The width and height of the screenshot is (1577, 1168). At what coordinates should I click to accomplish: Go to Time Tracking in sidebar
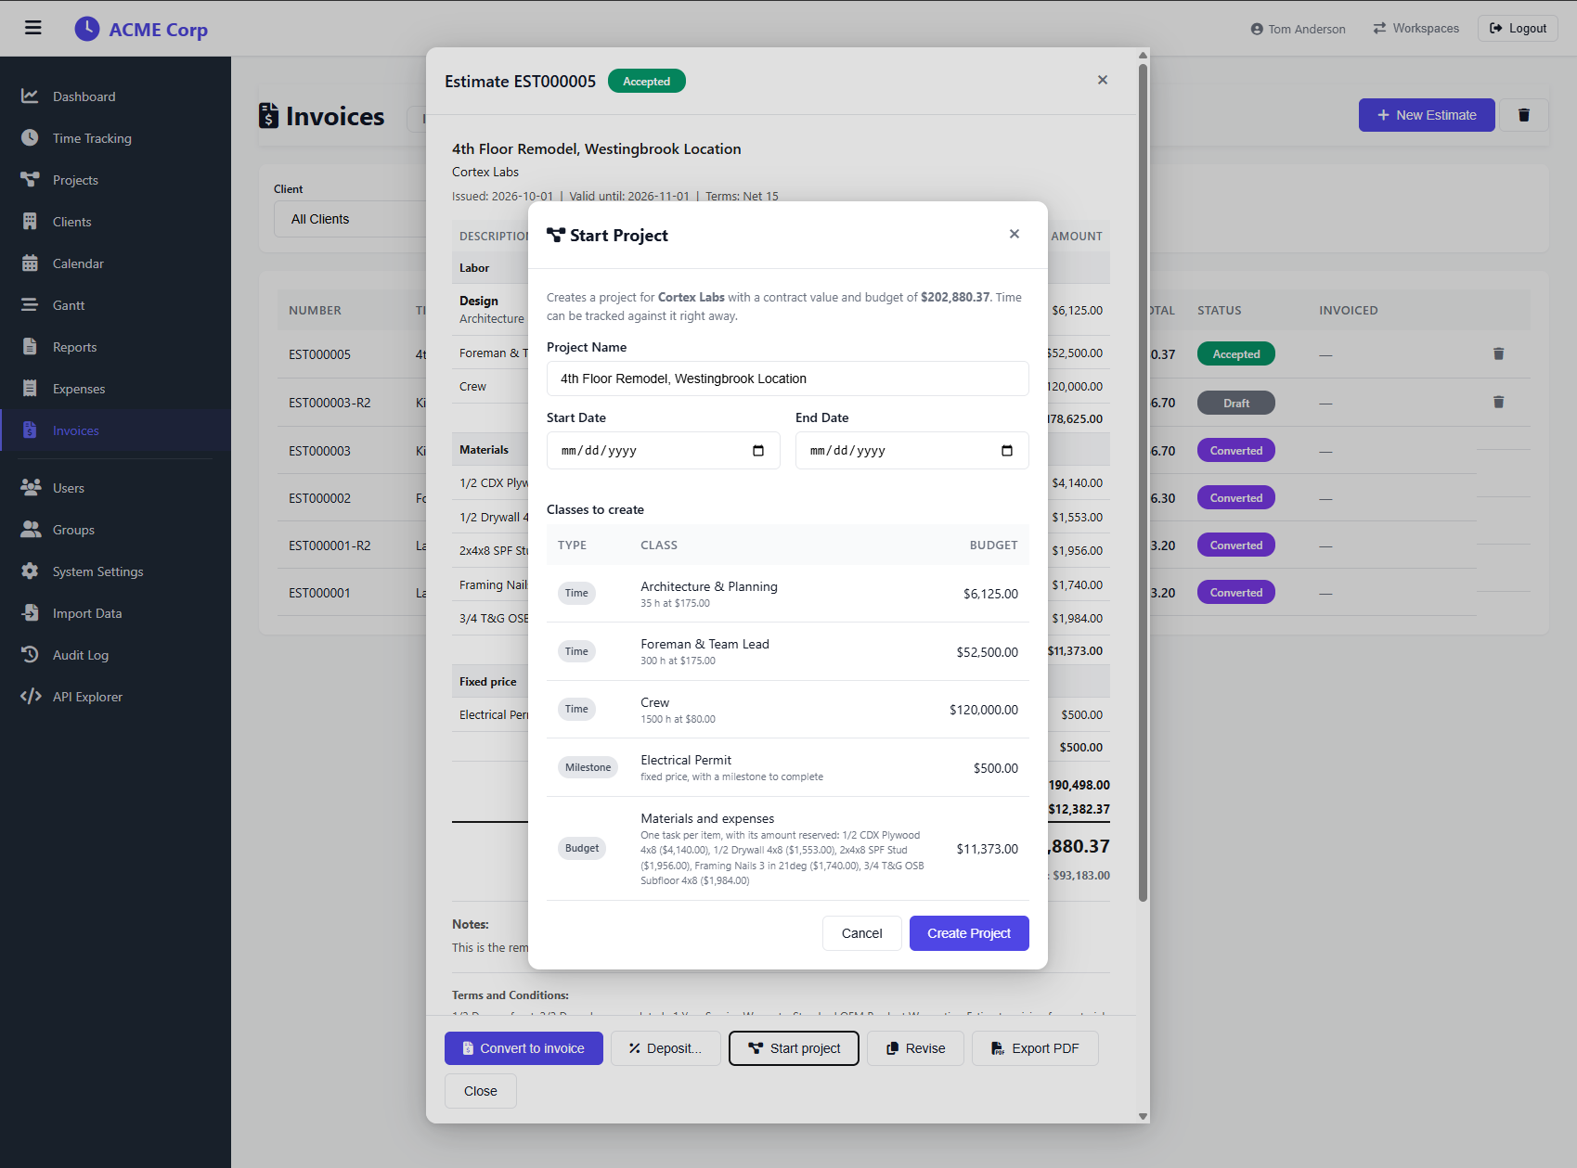click(x=92, y=138)
